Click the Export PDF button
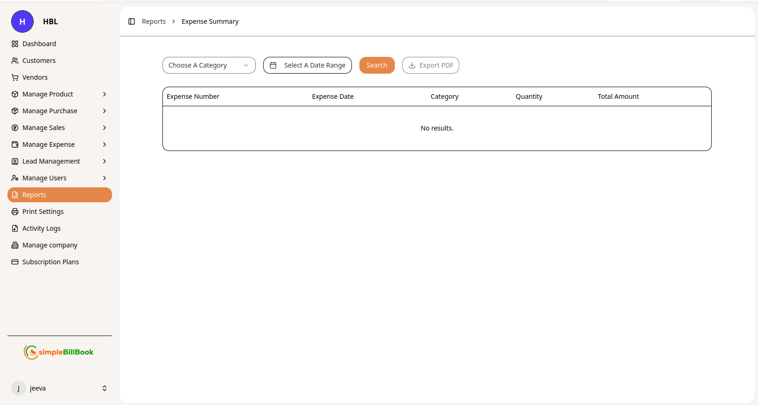 (x=430, y=65)
